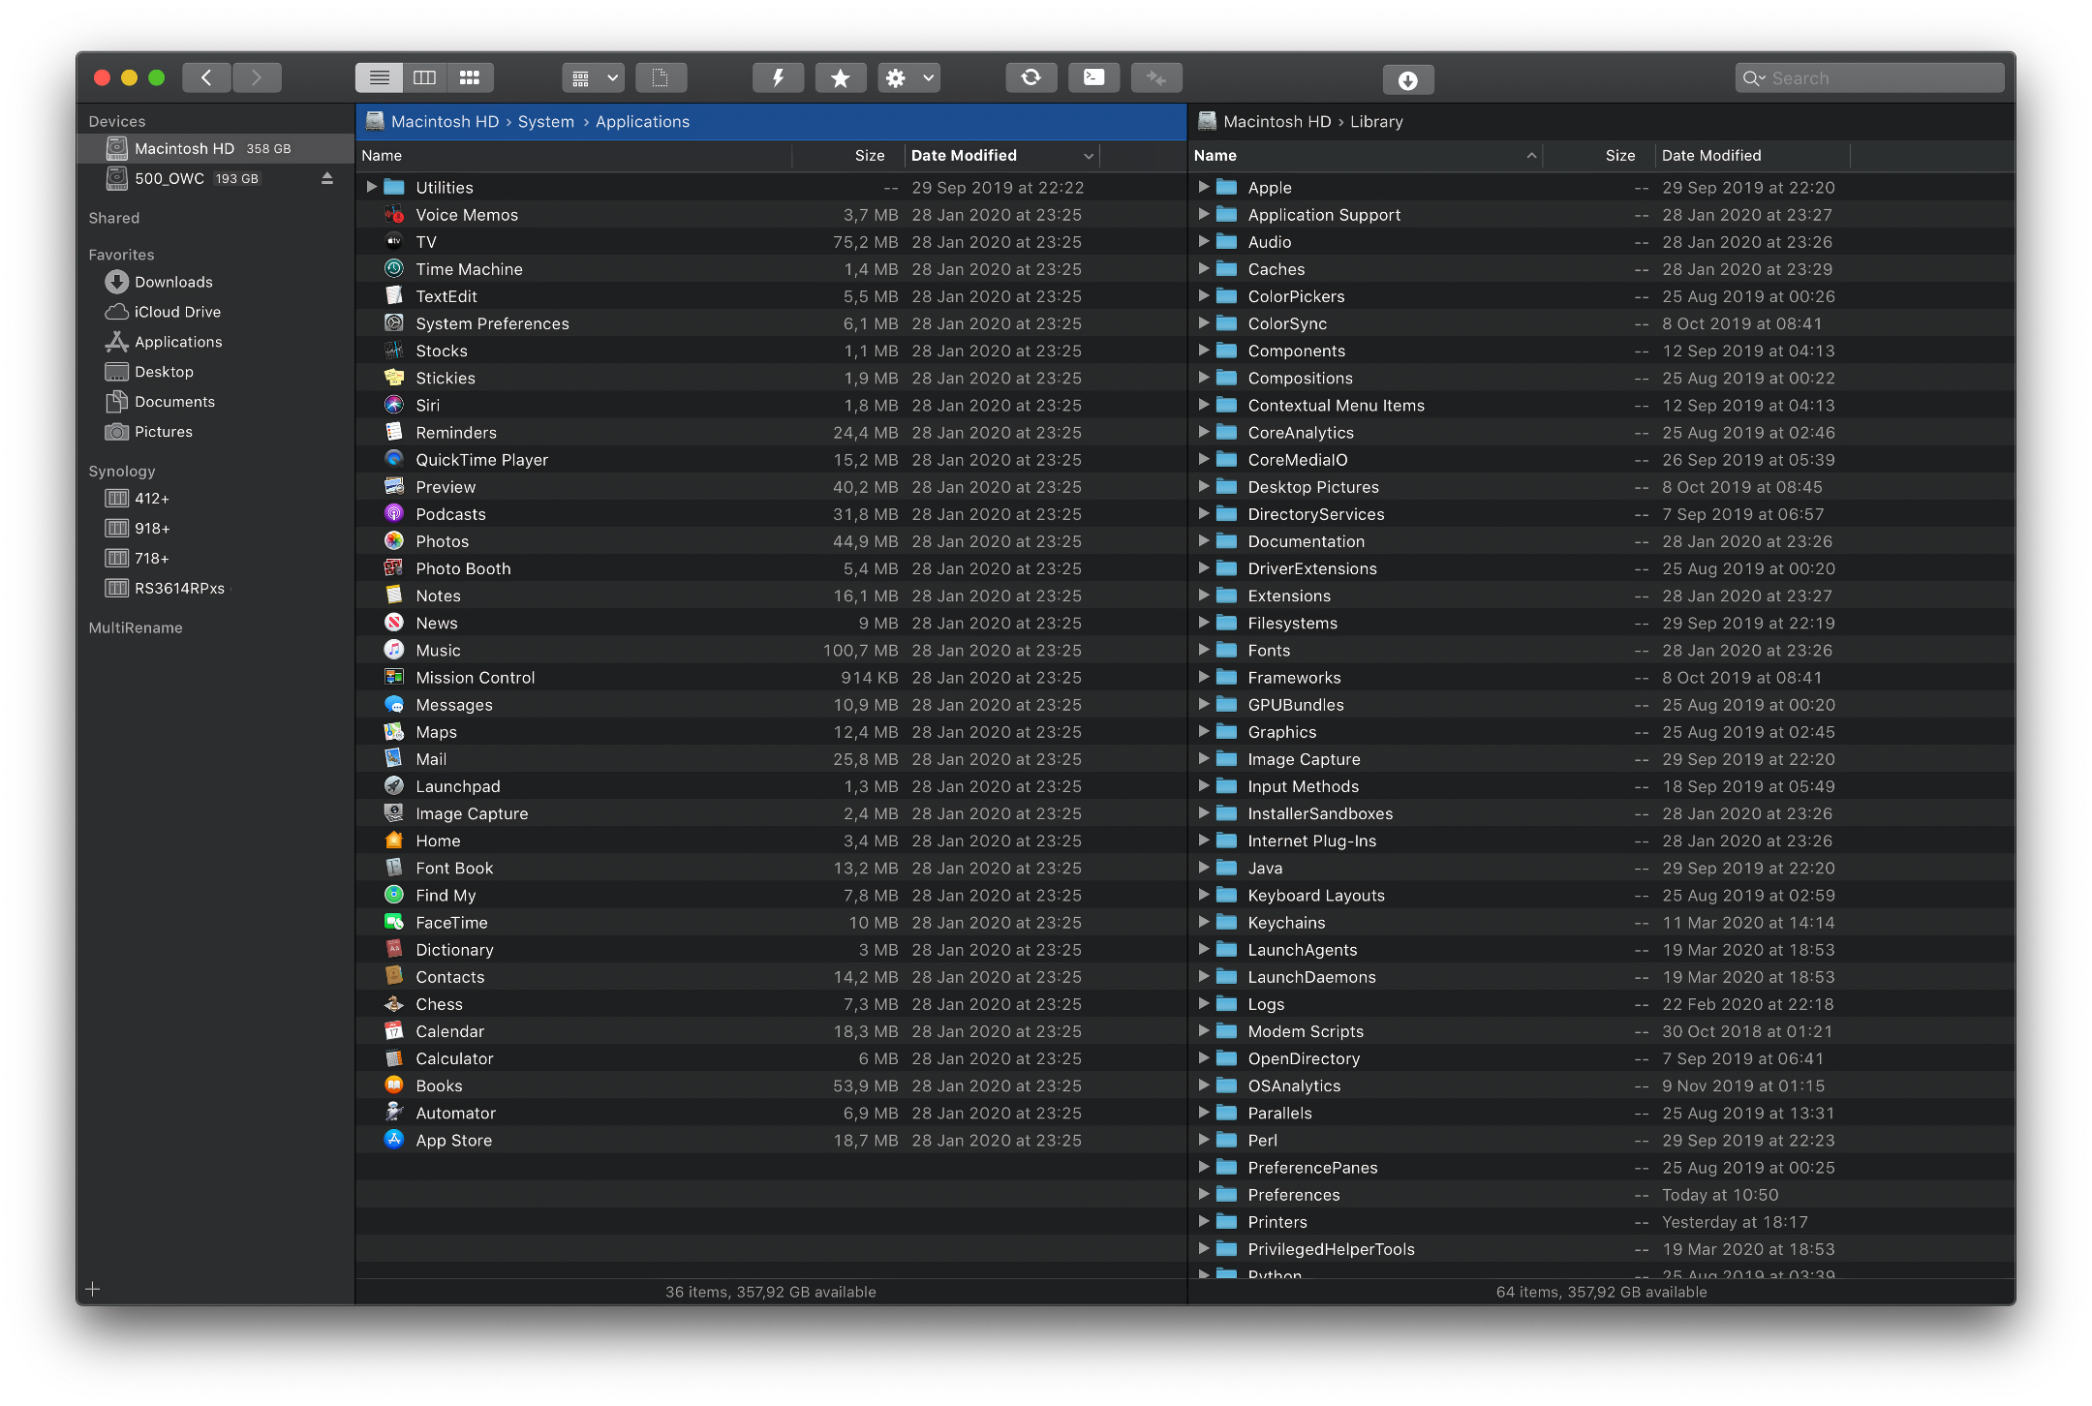Select the QuickTime Player app
This screenshot has height=1406, width=2092.
771,460
